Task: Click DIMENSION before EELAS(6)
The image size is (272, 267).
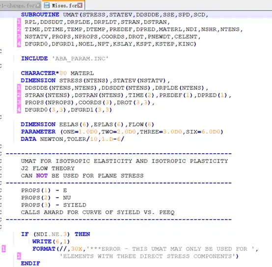Action: [38, 124]
